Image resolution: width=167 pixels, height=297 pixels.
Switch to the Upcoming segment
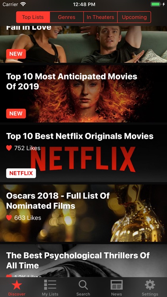coord(134,17)
